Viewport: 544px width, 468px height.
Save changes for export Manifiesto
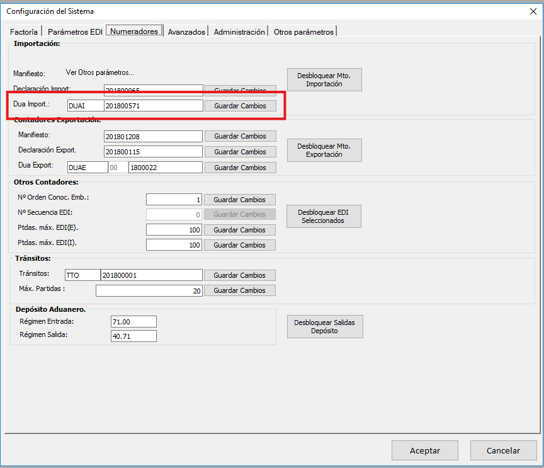click(x=240, y=136)
